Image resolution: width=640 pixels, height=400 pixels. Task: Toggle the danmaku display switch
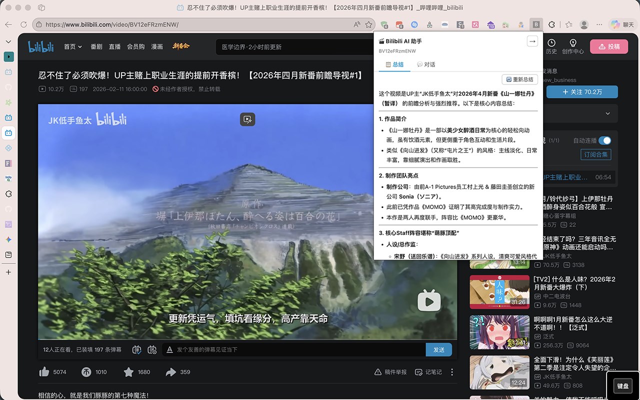[x=136, y=350]
